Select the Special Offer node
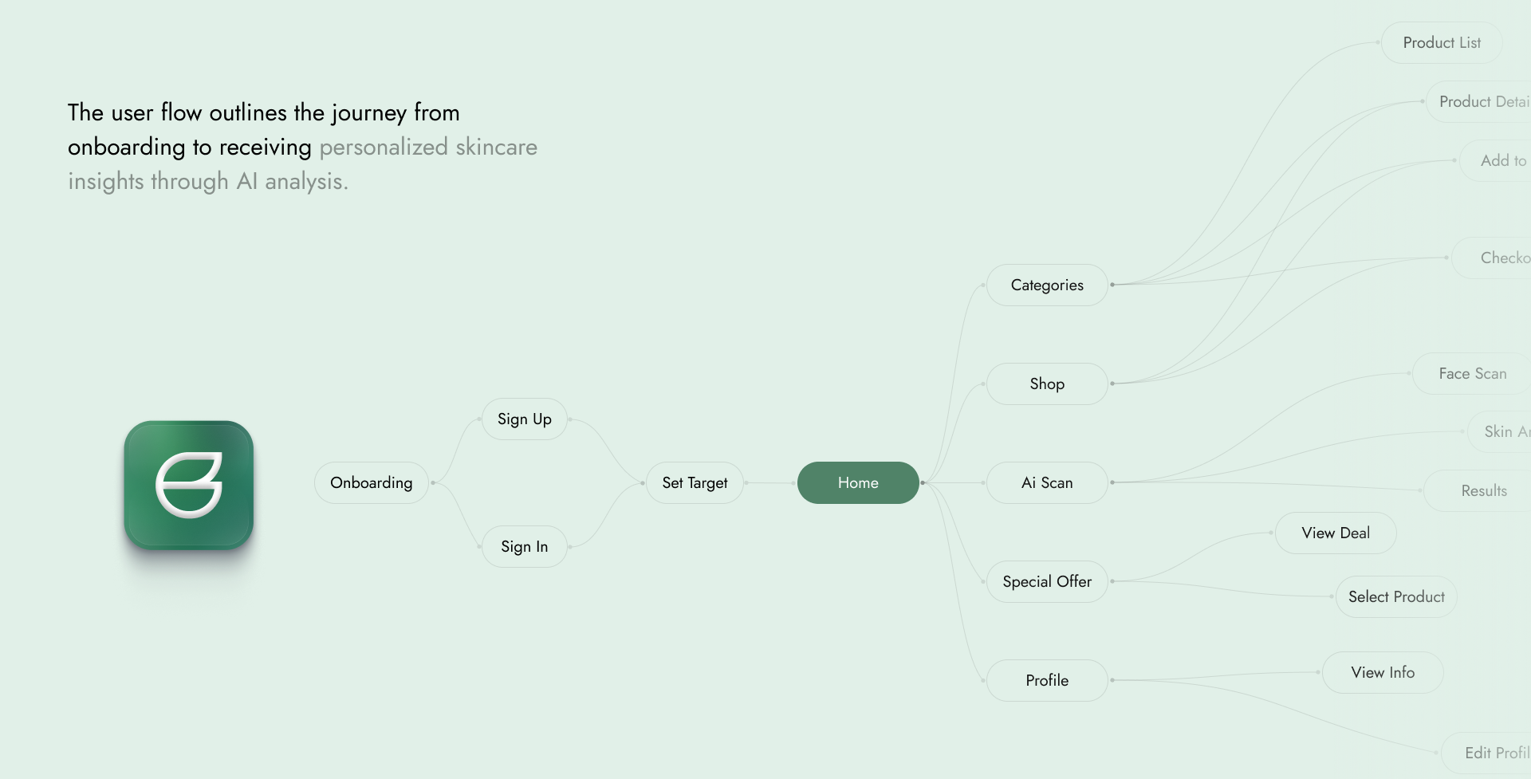 point(1047,581)
